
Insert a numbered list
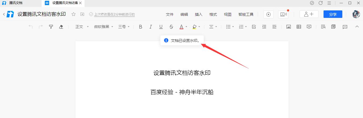pyautogui.click(x=241, y=27)
